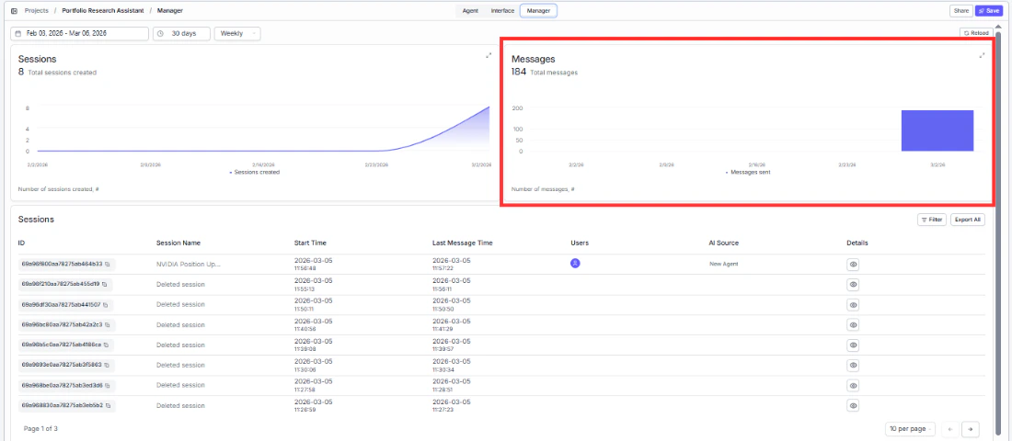Open the 30 days period selector
This screenshot has height=441, width=1012.
click(x=181, y=33)
